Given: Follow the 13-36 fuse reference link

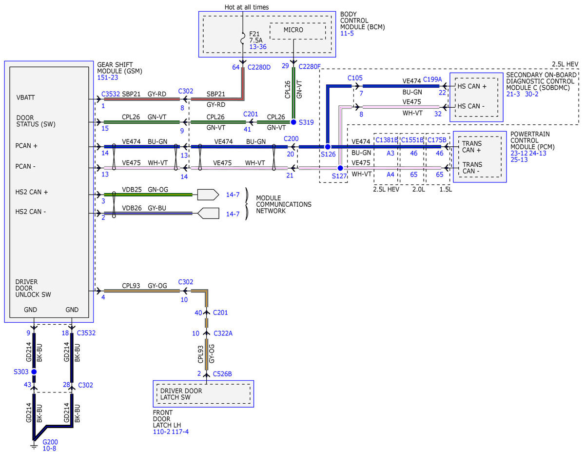Looking at the screenshot, I should click(258, 47).
